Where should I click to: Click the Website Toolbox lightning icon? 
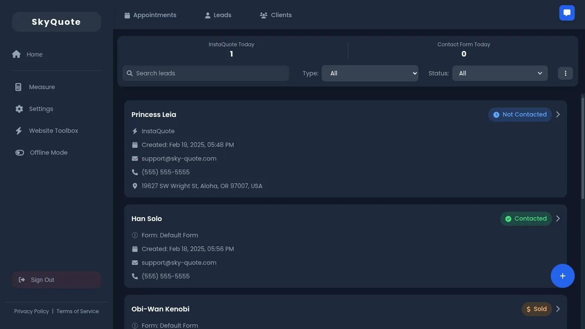coord(19,131)
